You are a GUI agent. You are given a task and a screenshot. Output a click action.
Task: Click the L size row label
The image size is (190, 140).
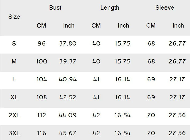coord(14,79)
